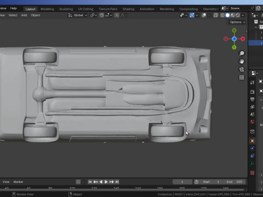
Task: Click the red X axis on navigation gizmo
Action: point(243,39)
